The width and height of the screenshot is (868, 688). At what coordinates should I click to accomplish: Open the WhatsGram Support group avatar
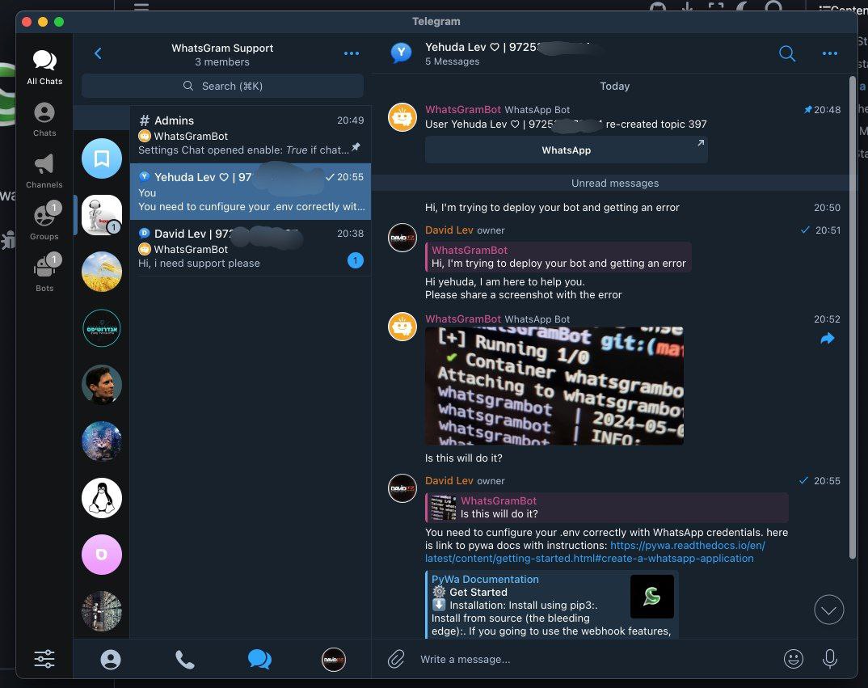102,215
